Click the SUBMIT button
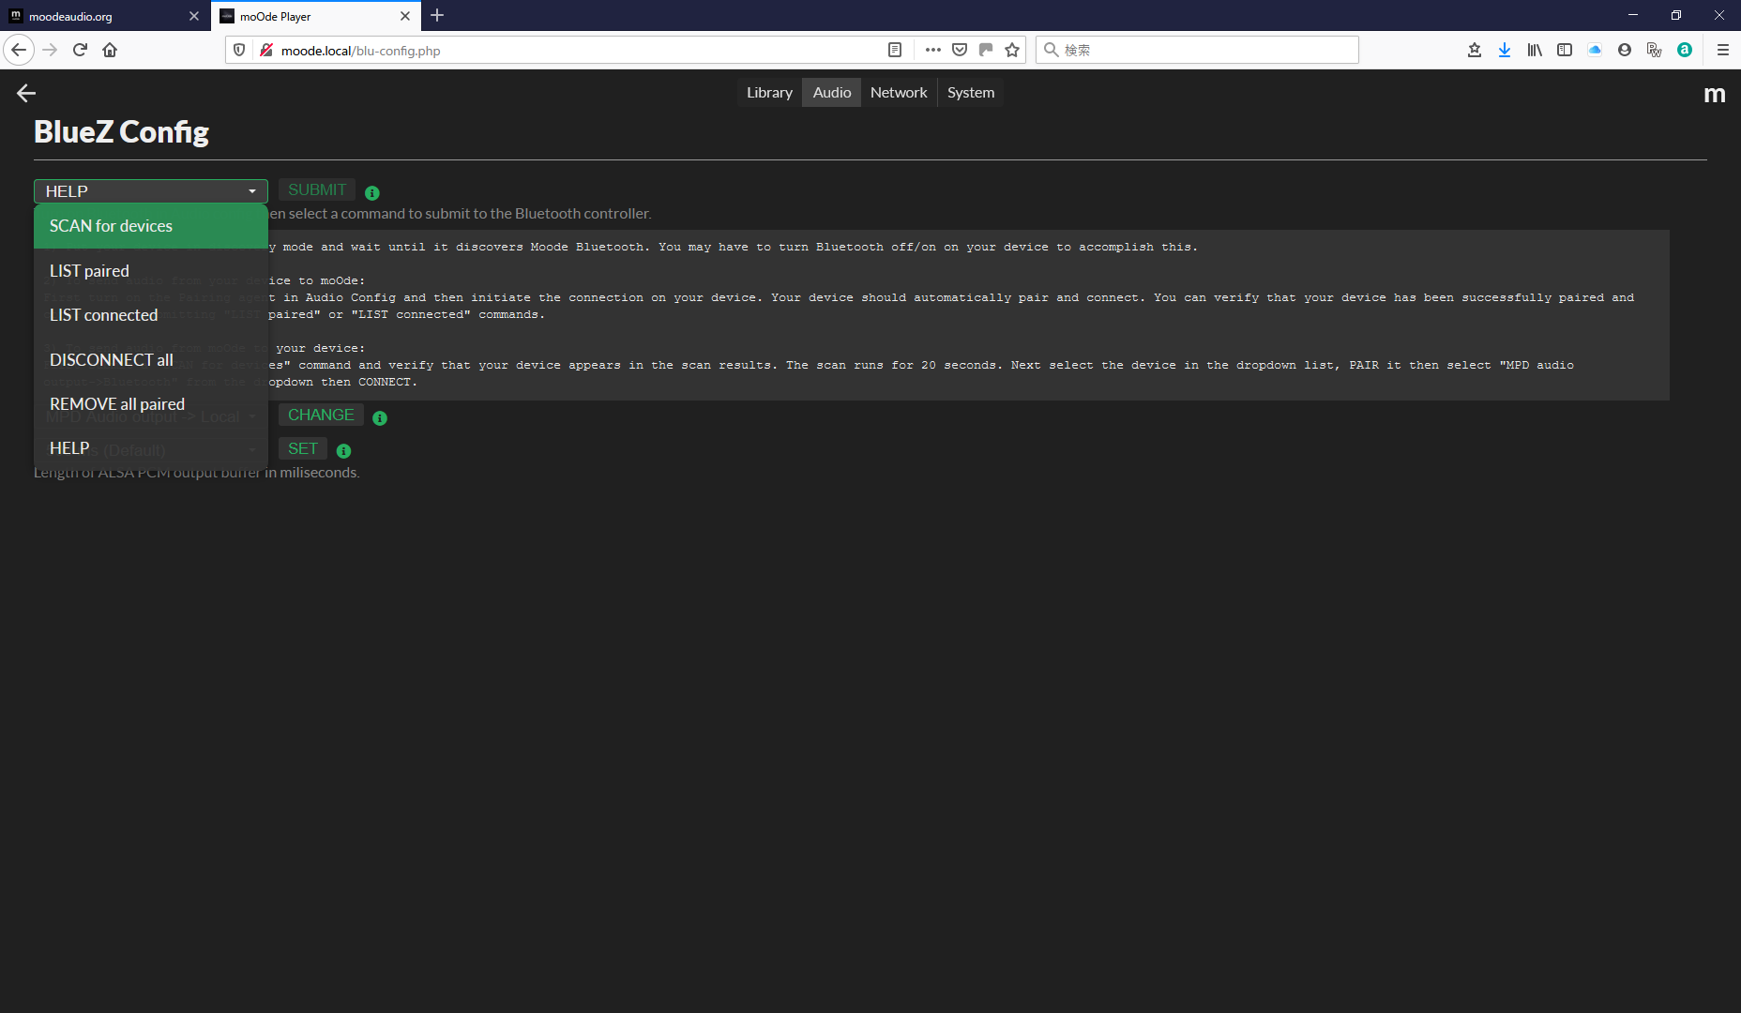 coord(317,190)
